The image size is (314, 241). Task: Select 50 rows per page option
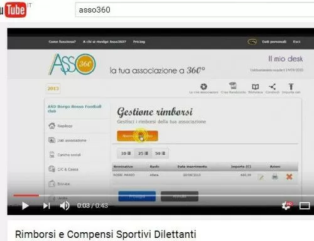[160, 154]
